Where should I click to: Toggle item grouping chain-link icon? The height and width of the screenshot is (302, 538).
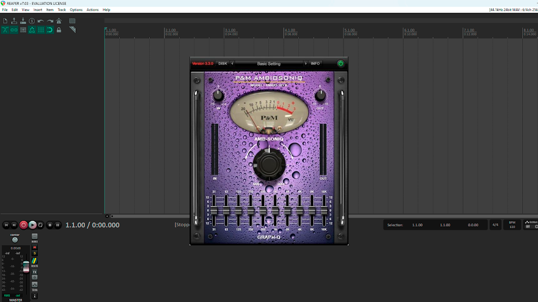tap(14, 30)
